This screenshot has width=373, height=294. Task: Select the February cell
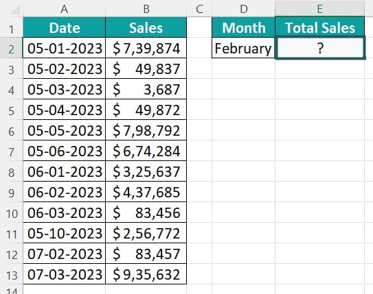[x=243, y=48]
